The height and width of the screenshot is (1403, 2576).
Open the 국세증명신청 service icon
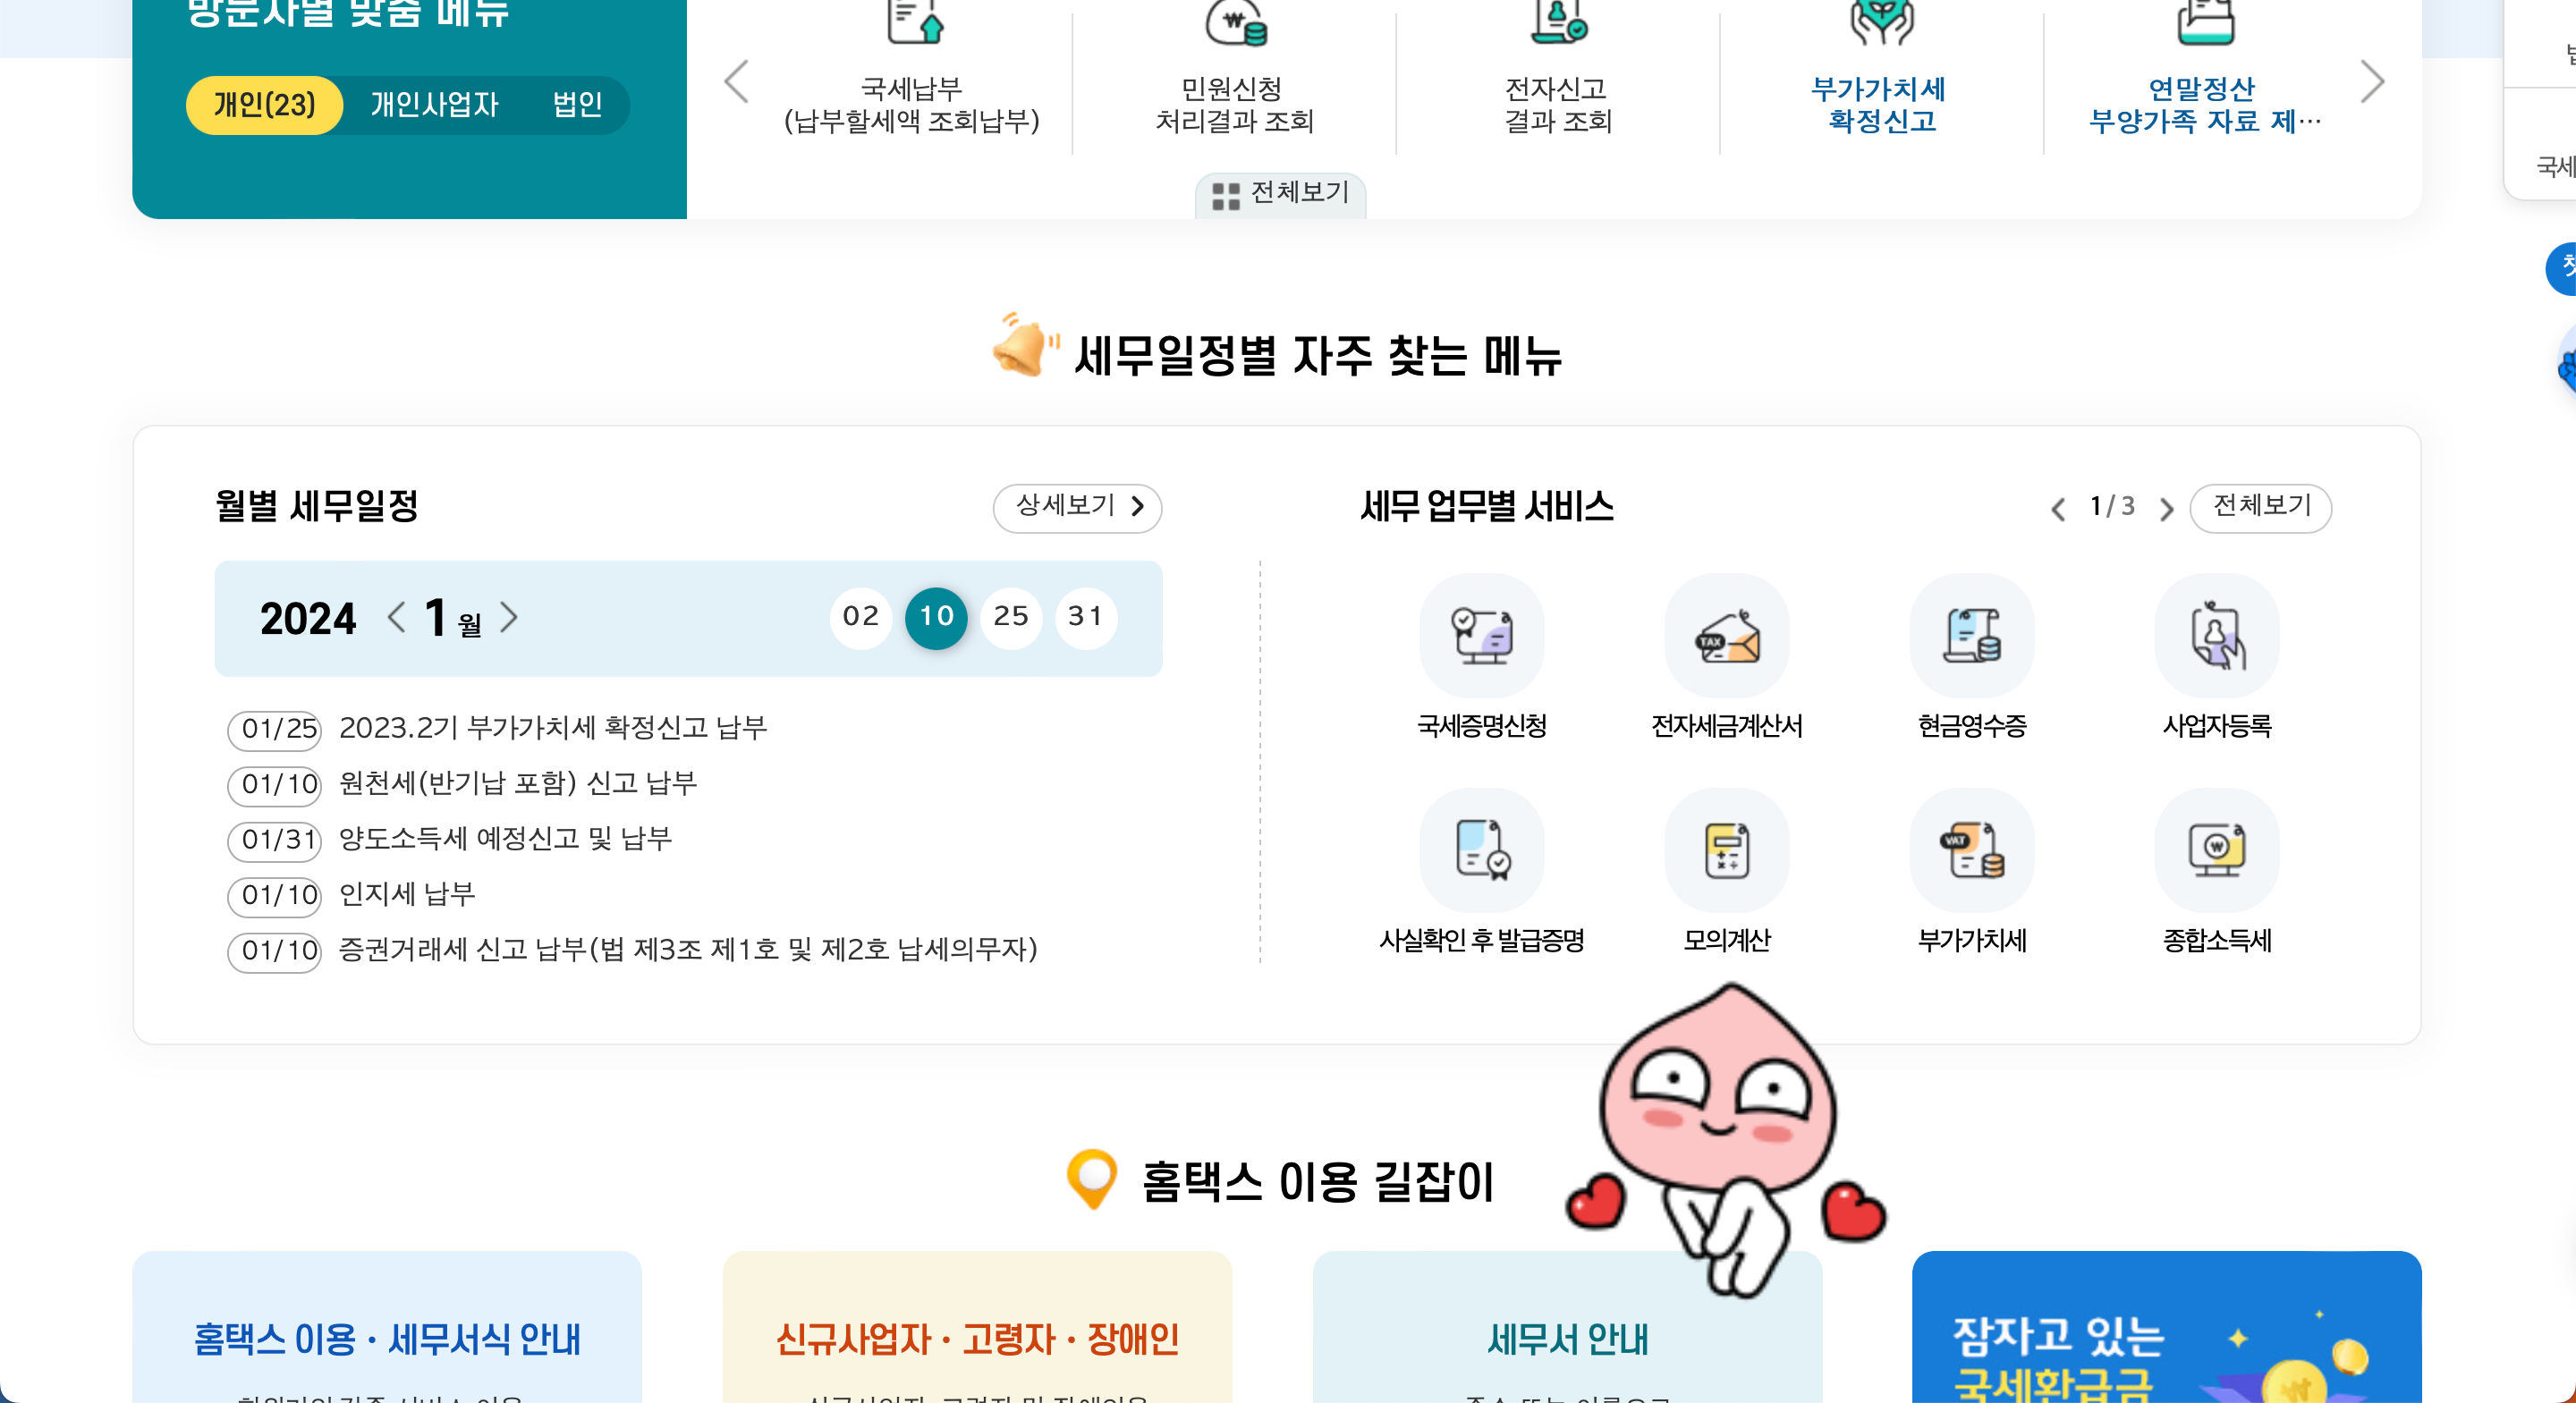[1481, 636]
